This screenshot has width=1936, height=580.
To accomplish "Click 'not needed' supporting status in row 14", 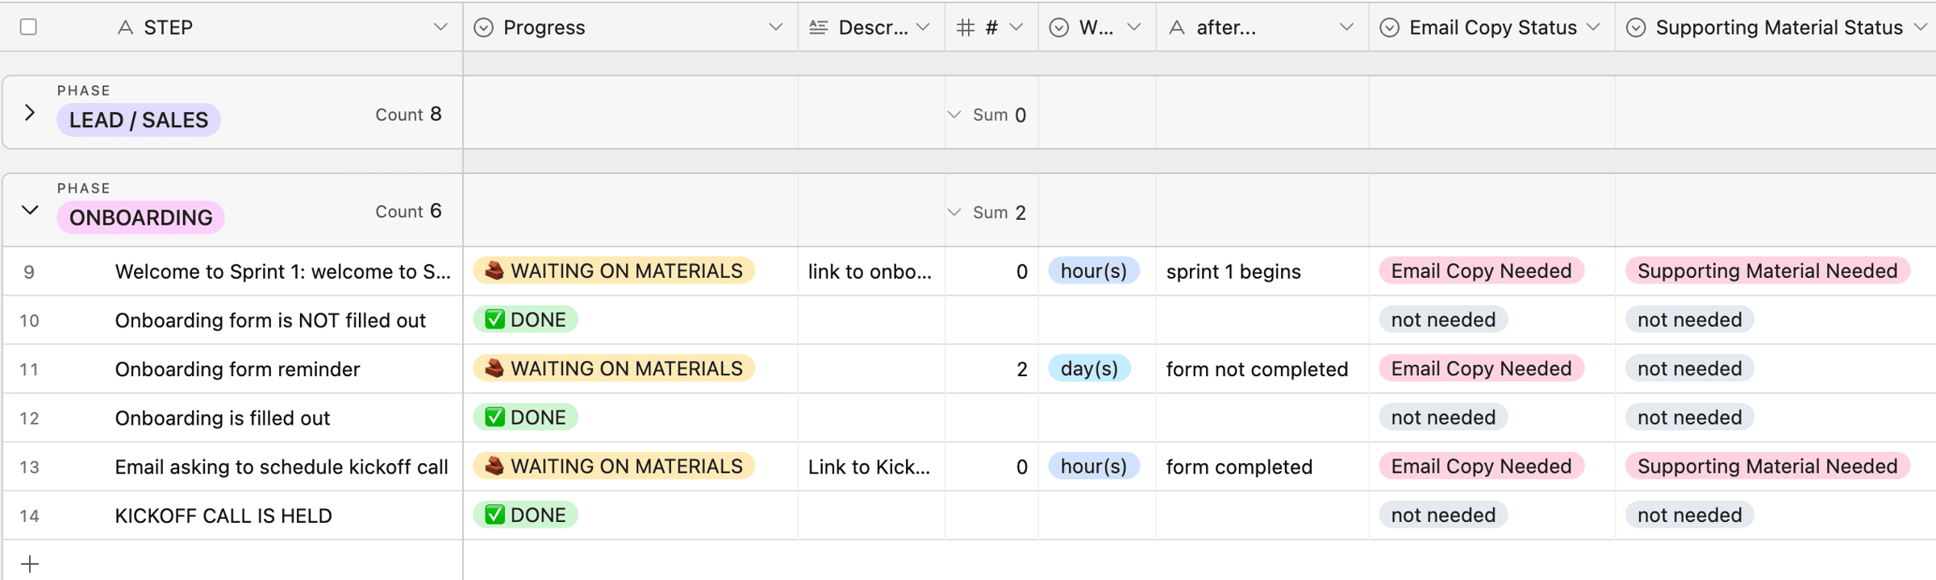I will 1690,515.
